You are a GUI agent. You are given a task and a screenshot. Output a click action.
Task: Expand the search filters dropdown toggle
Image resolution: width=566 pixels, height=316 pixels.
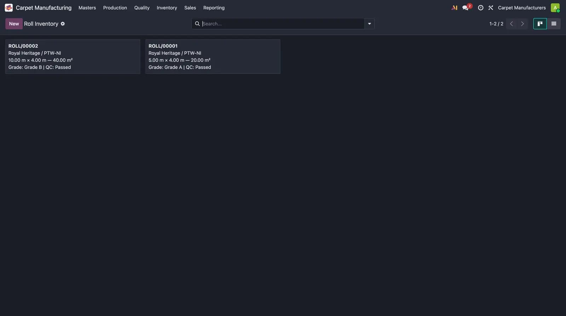click(369, 24)
